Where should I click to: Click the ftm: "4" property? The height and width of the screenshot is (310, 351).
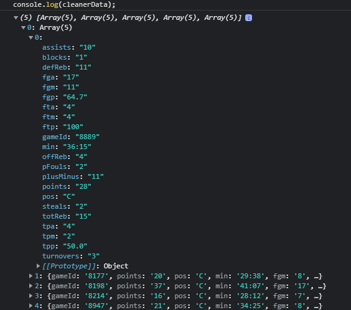58,117
